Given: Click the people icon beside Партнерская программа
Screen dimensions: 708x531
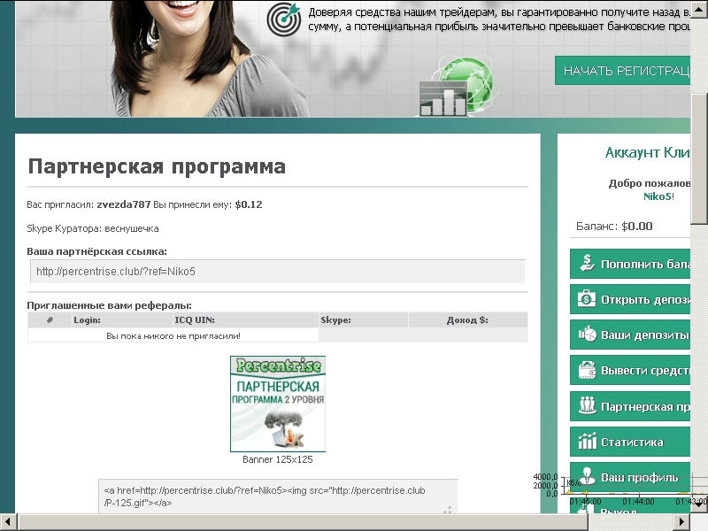Looking at the screenshot, I should [x=587, y=405].
